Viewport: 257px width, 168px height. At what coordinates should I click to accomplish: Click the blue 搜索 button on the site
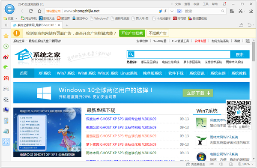240,54
